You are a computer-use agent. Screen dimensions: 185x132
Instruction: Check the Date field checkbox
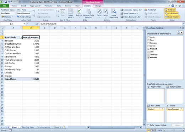[148, 52]
